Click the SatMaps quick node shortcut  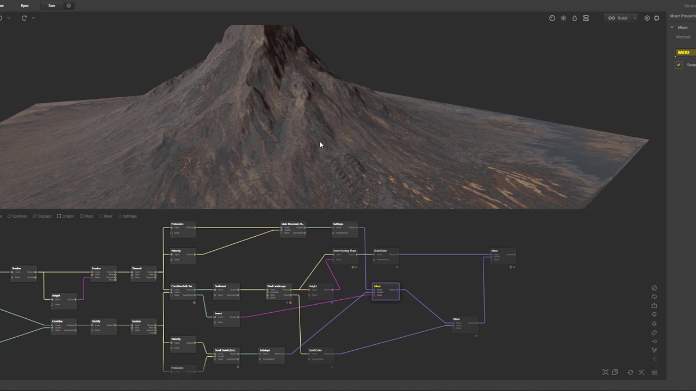pyautogui.click(x=127, y=216)
